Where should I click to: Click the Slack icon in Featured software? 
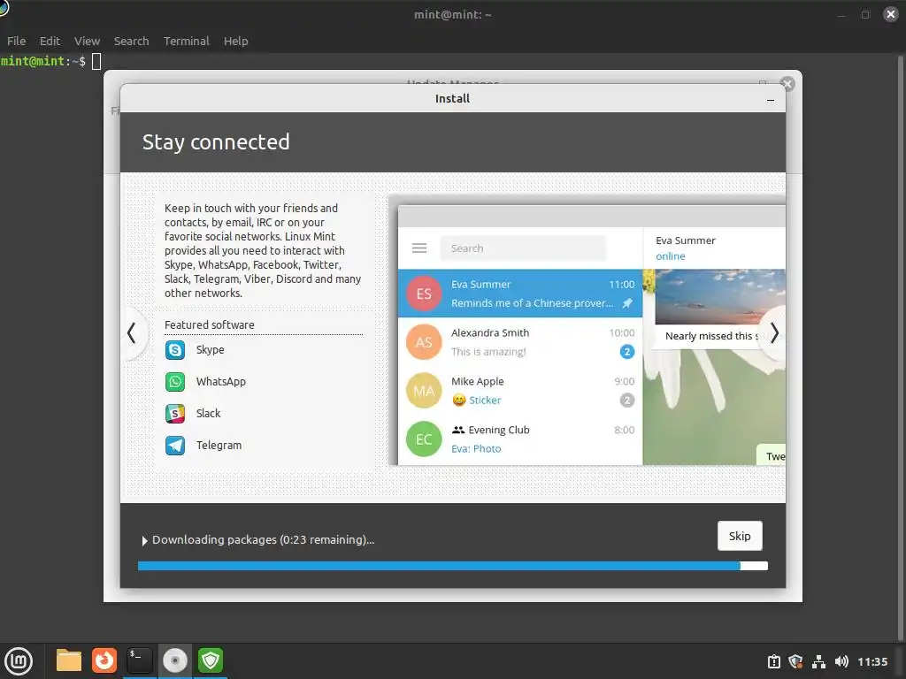click(175, 414)
